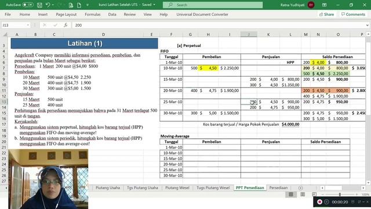Click the formula bar showing 200
The height and width of the screenshot is (209, 371).
[x=219, y=25]
